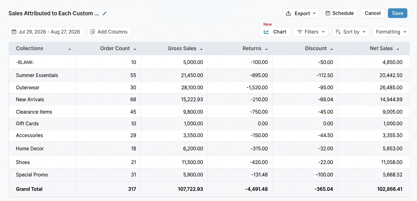Image resolution: width=417 pixels, height=201 pixels.
Task: Add Columns to the report
Action: (109, 32)
